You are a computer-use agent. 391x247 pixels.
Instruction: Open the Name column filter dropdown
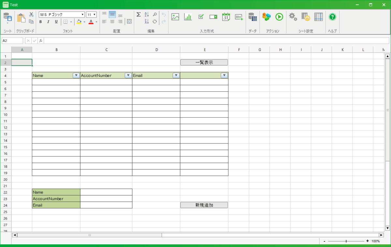point(76,75)
